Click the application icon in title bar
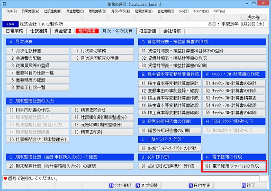 coord(5,4)
